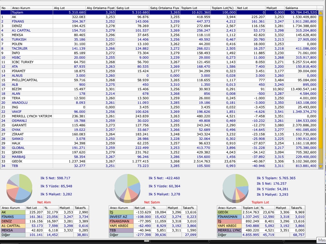Screen dimensions: 326x244
Task: Select the MERRILL LYNCH YATIRIM row
Action: (159, 116)
